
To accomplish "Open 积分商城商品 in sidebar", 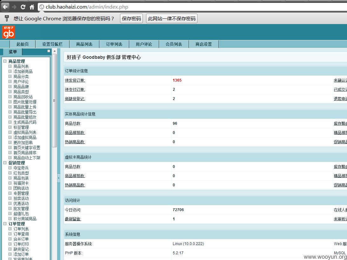I will [25, 219].
